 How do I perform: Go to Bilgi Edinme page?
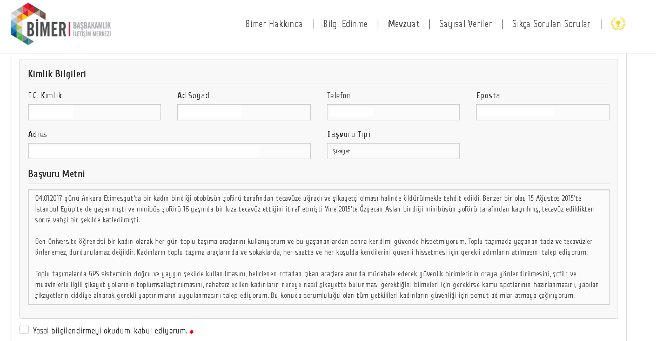(x=345, y=24)
